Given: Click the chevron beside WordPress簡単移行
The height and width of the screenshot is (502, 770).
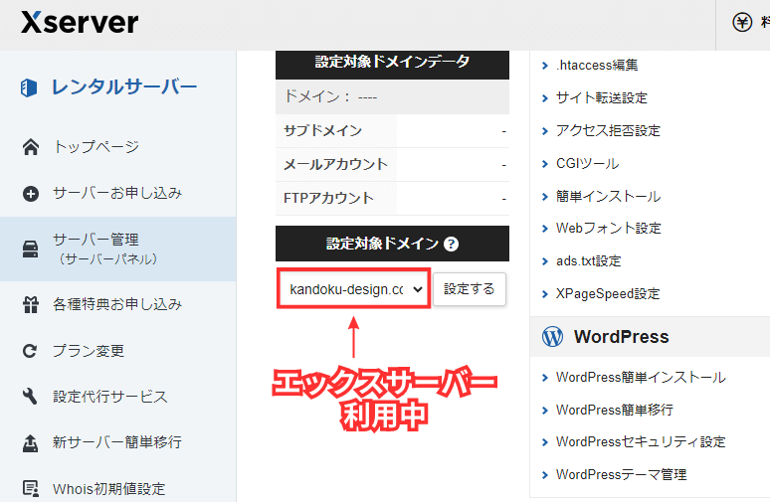Looking at the screenshot, I should [x=544, y=411].
